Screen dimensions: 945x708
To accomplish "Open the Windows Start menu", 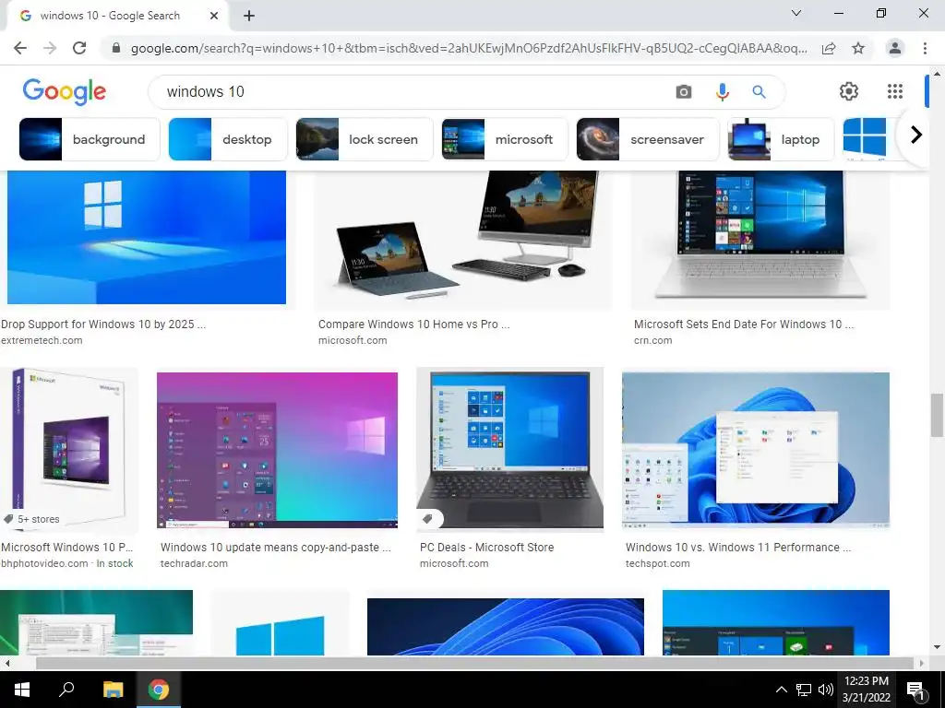I will click(22, 690).
